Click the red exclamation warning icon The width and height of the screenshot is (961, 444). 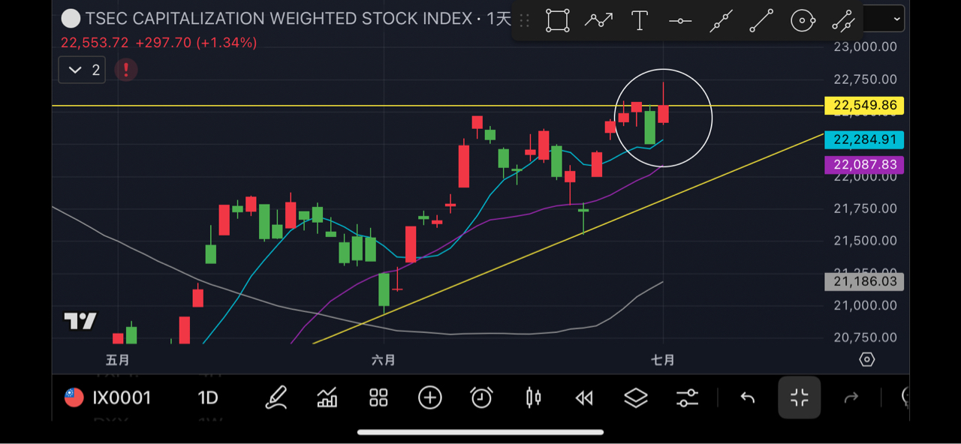tap(125, 70)
